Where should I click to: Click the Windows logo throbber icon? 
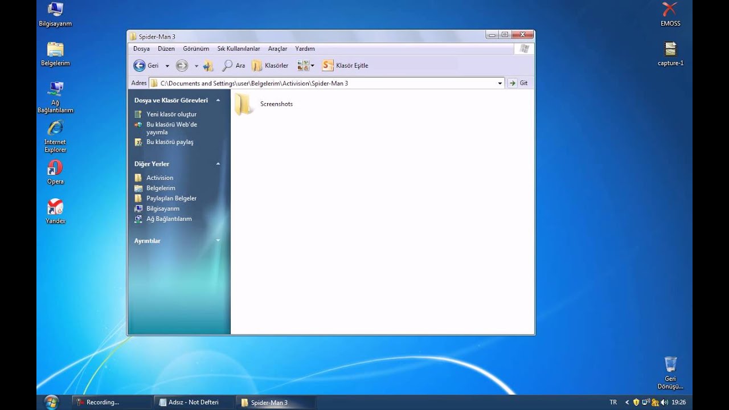tap(525, 49)
